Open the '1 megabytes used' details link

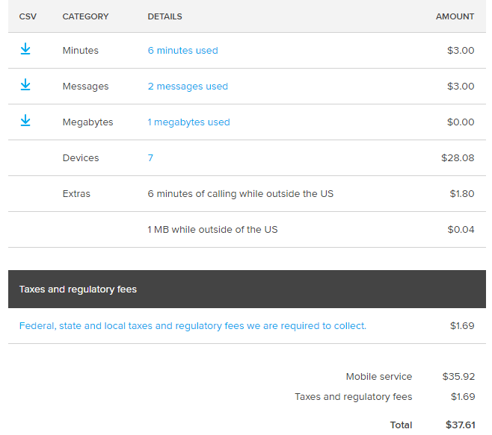coord(188,122)
